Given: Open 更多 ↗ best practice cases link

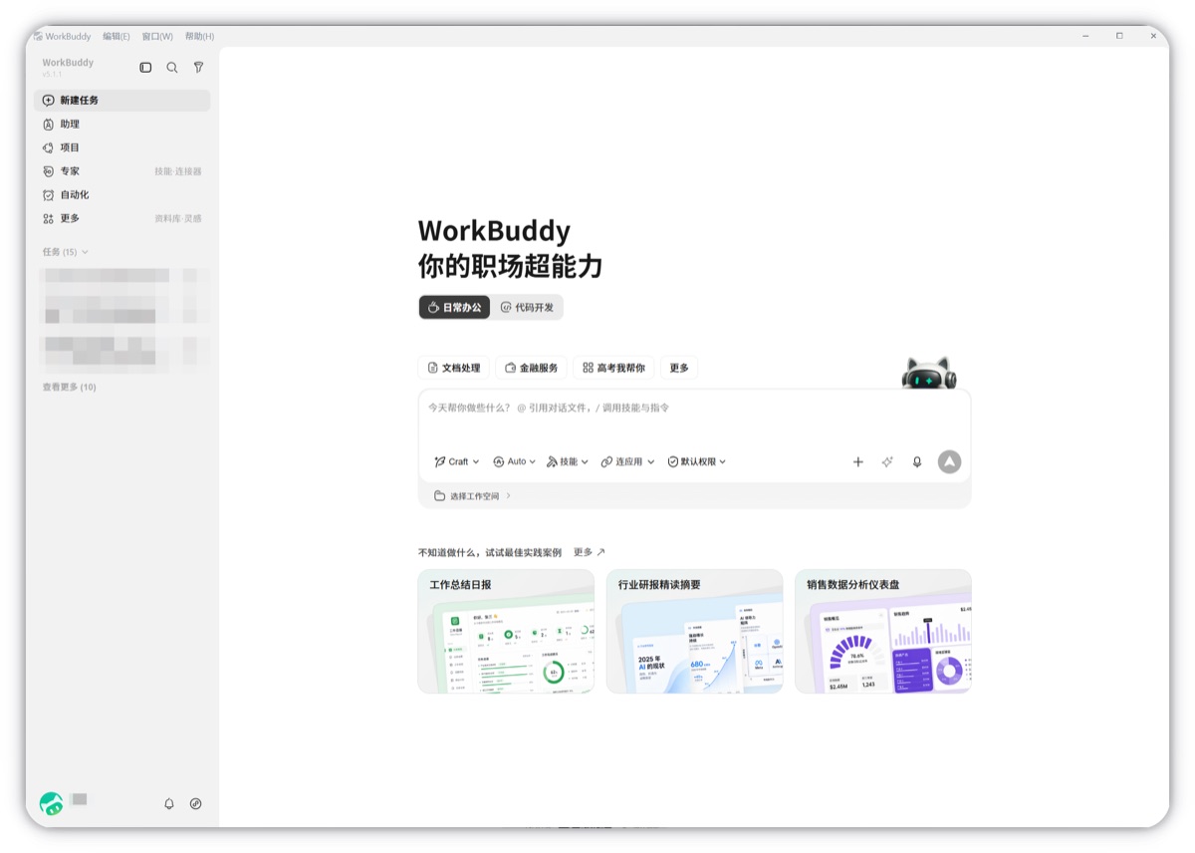Looking at the screenshot, I should point(590,552).
